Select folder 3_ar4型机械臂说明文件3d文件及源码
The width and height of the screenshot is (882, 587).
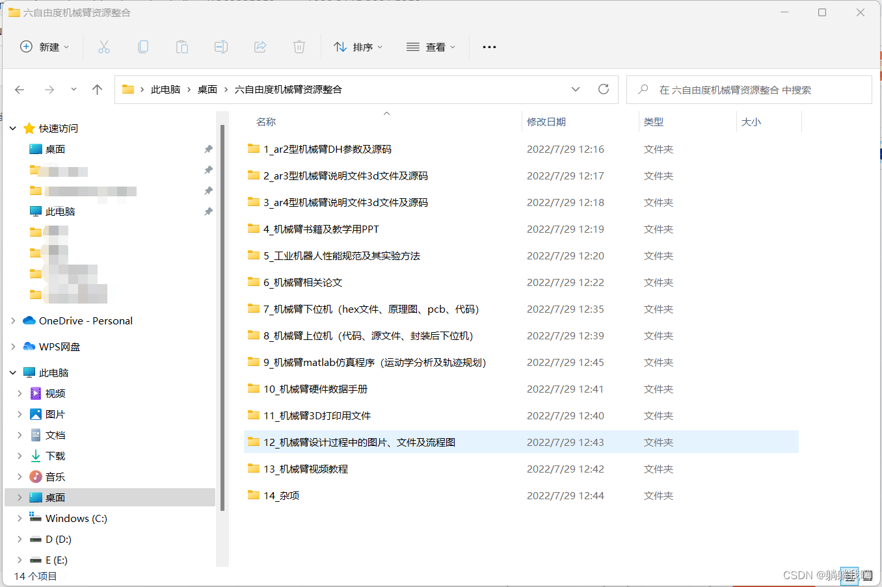[x=521, y=202]
